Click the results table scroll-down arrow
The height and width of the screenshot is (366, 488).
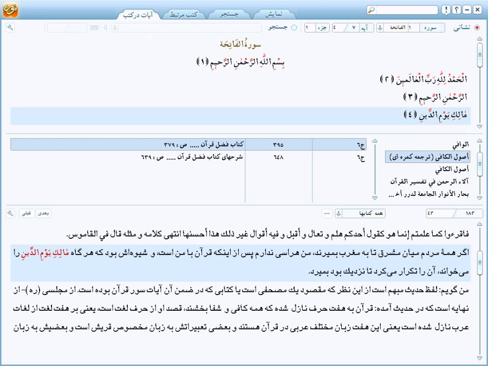[375, 198]
